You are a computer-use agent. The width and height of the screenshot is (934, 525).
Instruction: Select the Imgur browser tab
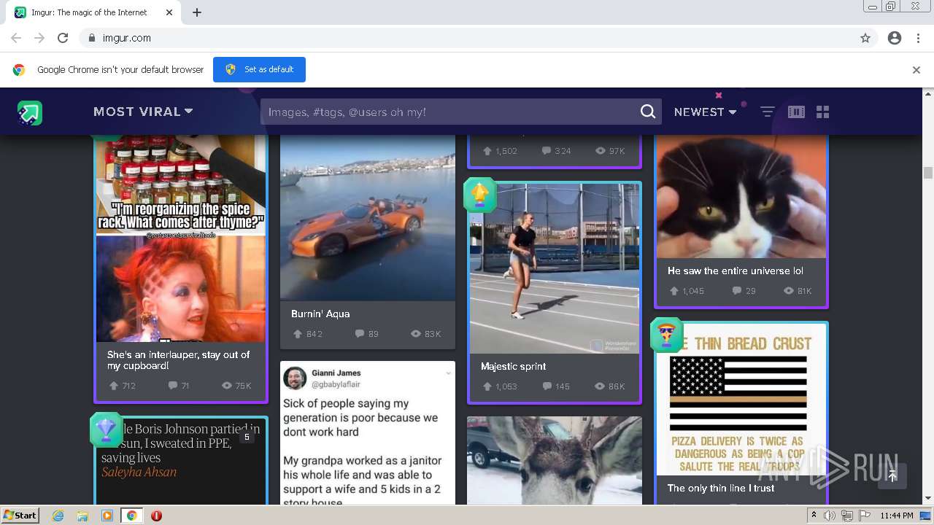pyautogui.click(x=95, y=12)
